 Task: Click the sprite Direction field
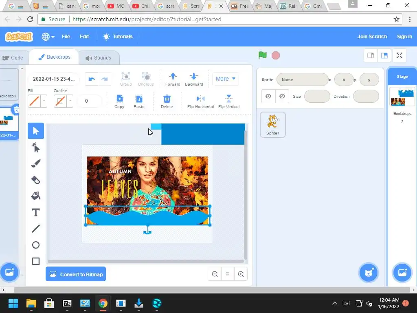click(366, 96)
